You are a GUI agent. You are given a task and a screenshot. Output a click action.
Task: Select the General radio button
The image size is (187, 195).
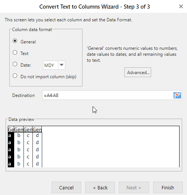[15, 41]
